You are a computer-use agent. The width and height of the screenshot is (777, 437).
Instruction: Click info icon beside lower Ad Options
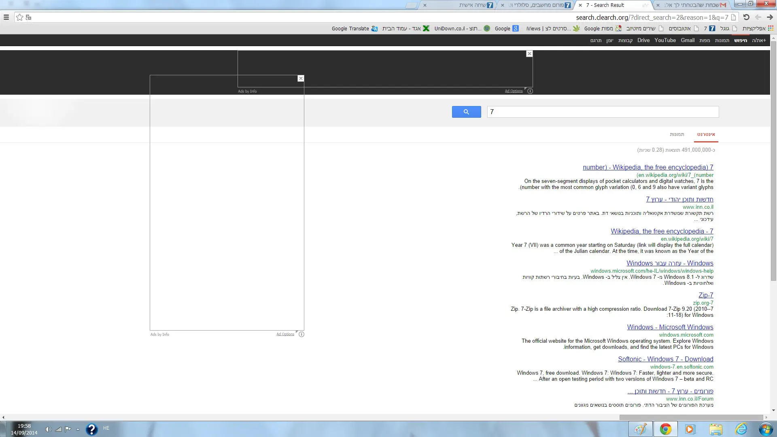click(x=301, y=334)
